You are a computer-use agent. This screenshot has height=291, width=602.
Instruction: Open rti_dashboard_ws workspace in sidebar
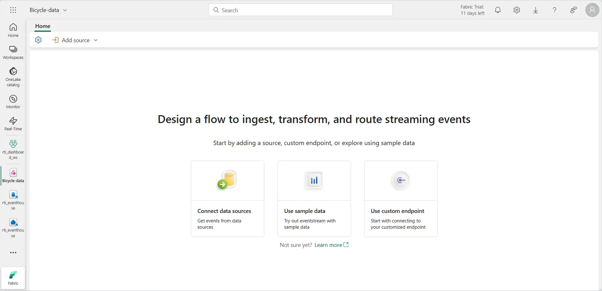(13, 150)
